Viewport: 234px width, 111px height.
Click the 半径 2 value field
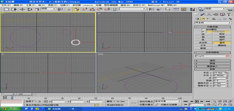pyautogui.click(x=219, y=75)
